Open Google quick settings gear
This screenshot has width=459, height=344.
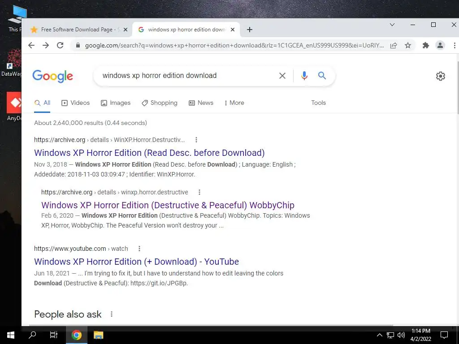pyautogui.click(x=440, y=76)
